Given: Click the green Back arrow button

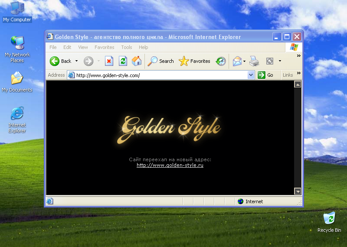Looking at the screenshot, I should [x=55, y=61].
